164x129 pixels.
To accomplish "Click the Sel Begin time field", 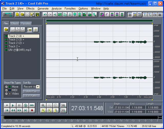I will (x=121, y=107).
